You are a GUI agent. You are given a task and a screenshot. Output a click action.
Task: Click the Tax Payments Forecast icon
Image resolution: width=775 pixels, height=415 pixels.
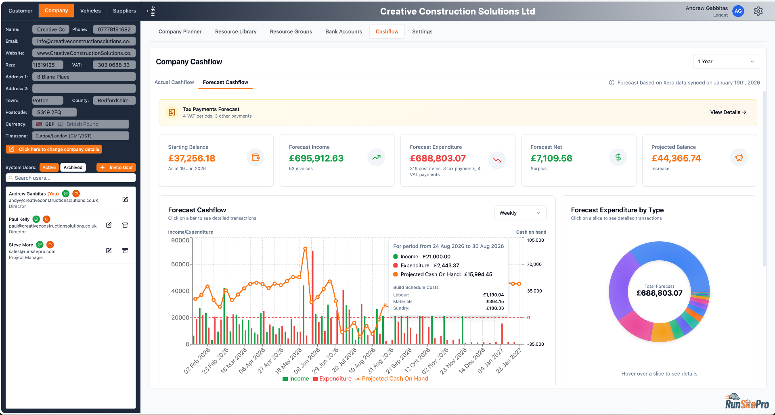172,112
